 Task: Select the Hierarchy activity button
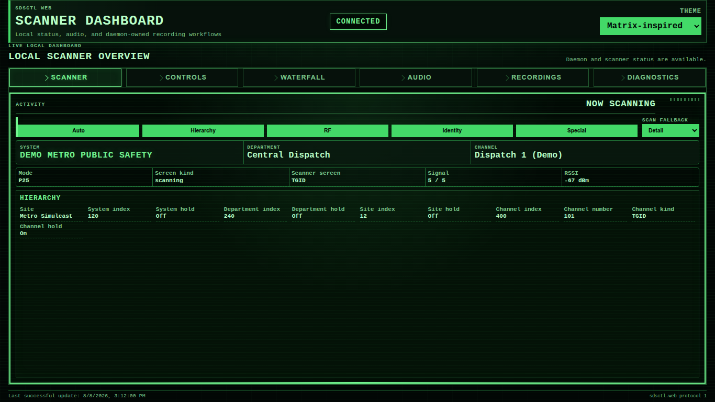coord(203,131)
